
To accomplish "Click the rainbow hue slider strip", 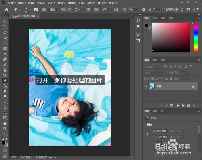I will click(x=196, y=38).
